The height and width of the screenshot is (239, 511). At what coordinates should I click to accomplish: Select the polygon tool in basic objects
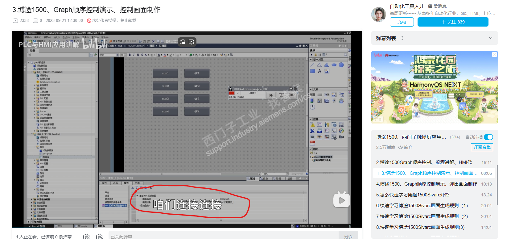pyautogui.click(x=327, y=65)
